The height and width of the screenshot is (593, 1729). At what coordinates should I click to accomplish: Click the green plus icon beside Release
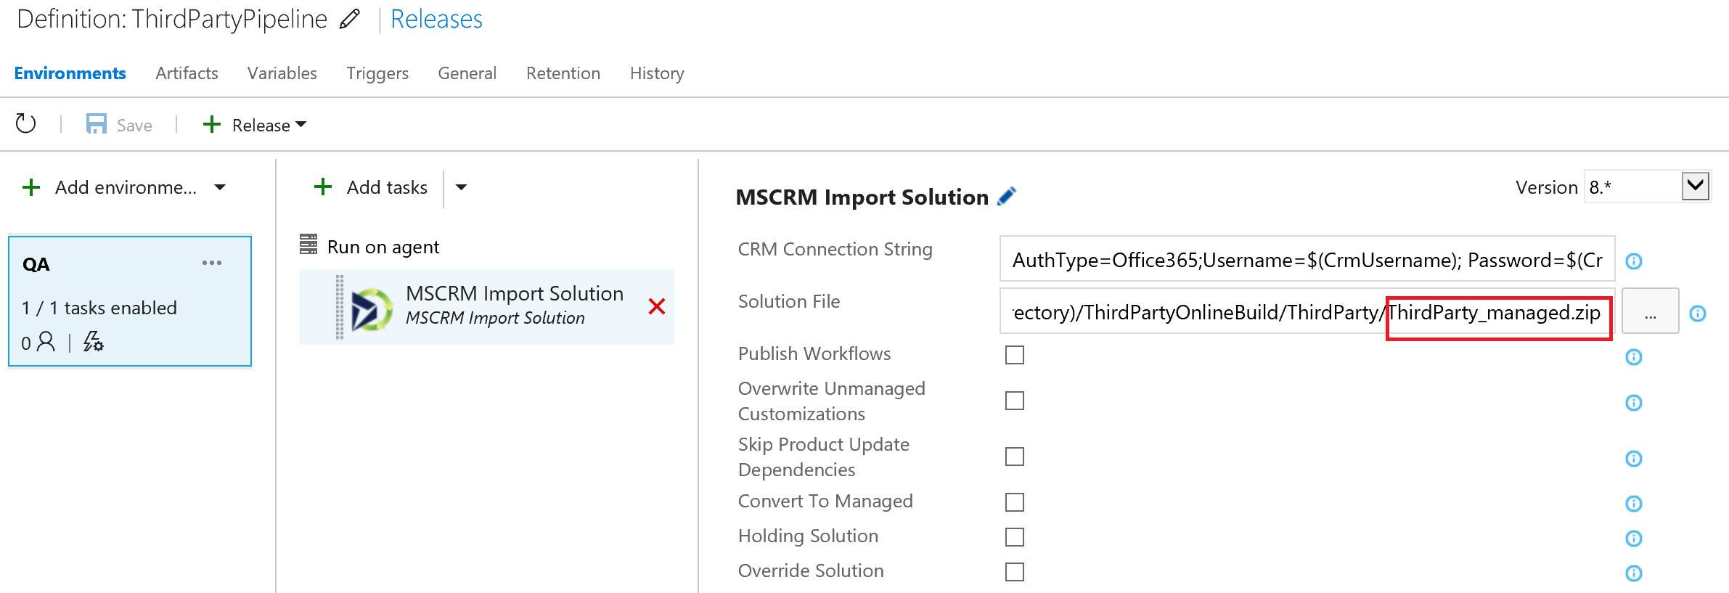(211, 124)
